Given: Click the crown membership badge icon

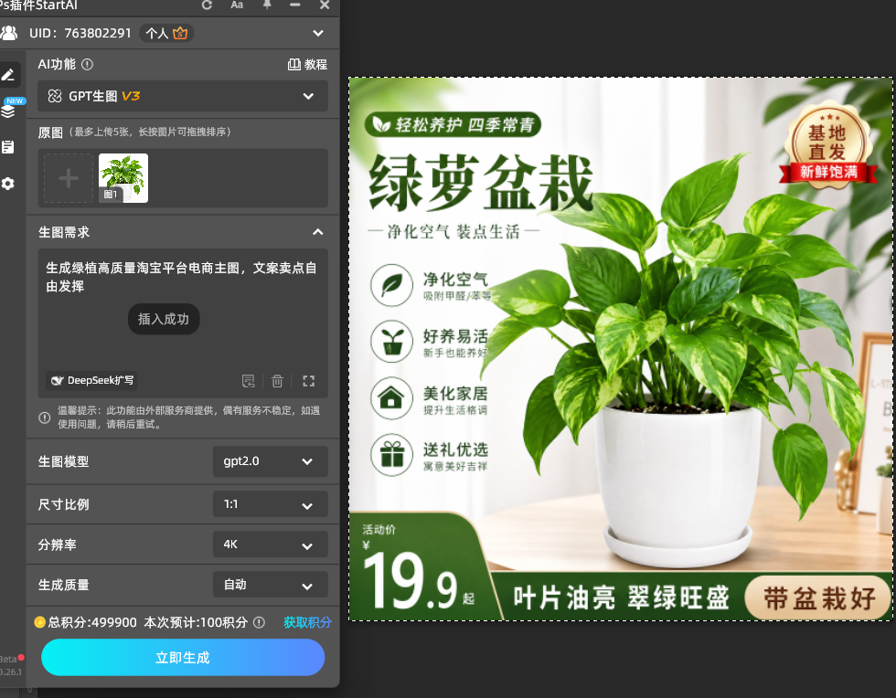Looking at the screenshot, I should coord(180,33).
